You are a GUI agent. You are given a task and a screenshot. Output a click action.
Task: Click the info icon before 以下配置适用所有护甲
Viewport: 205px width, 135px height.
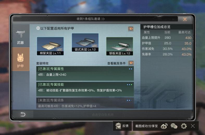point(38,28)
